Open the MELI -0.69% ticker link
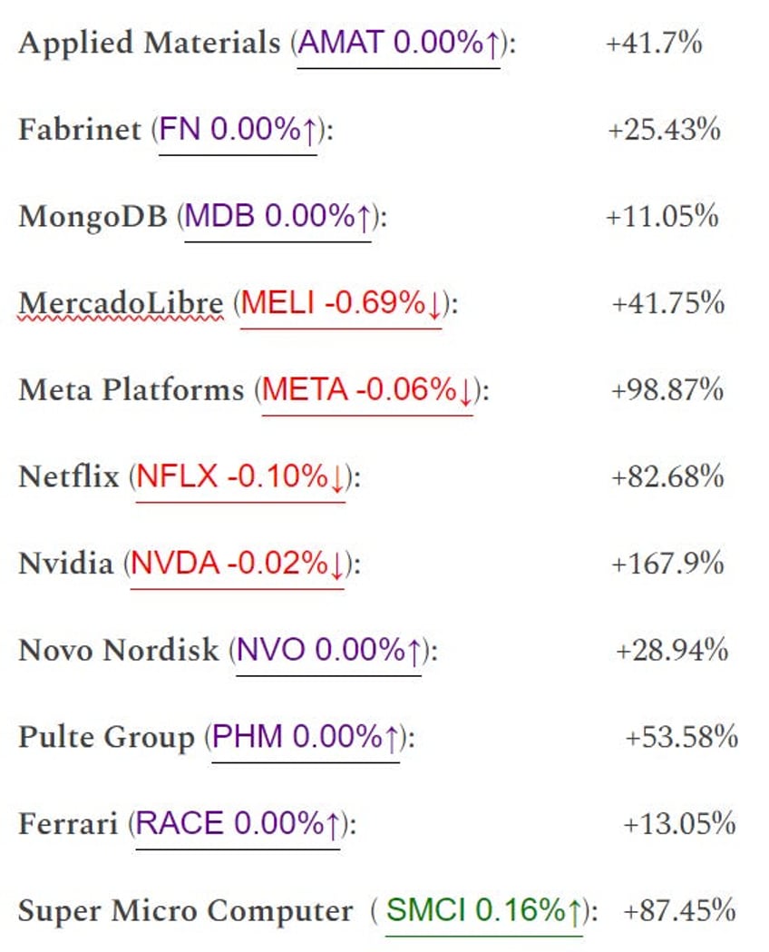Screen dimensions: 769x952 click(341, 304)
